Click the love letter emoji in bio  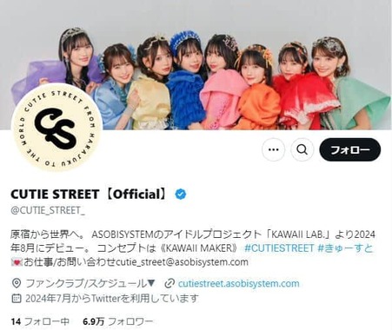[x=17, y=262]
